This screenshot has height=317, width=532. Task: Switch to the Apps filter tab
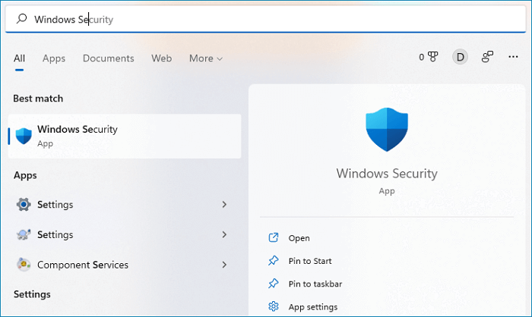(x=54, y=58)
